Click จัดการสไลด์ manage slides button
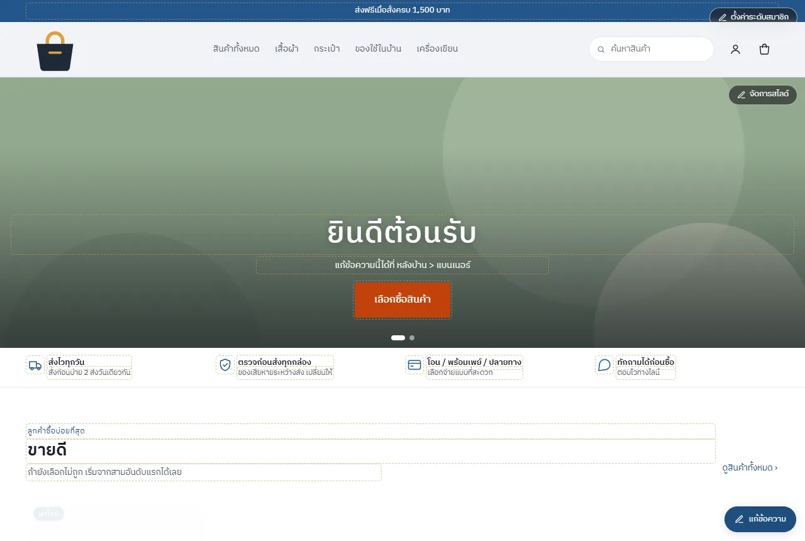Viewport: 805px width, 541px height. pos(763,94)
